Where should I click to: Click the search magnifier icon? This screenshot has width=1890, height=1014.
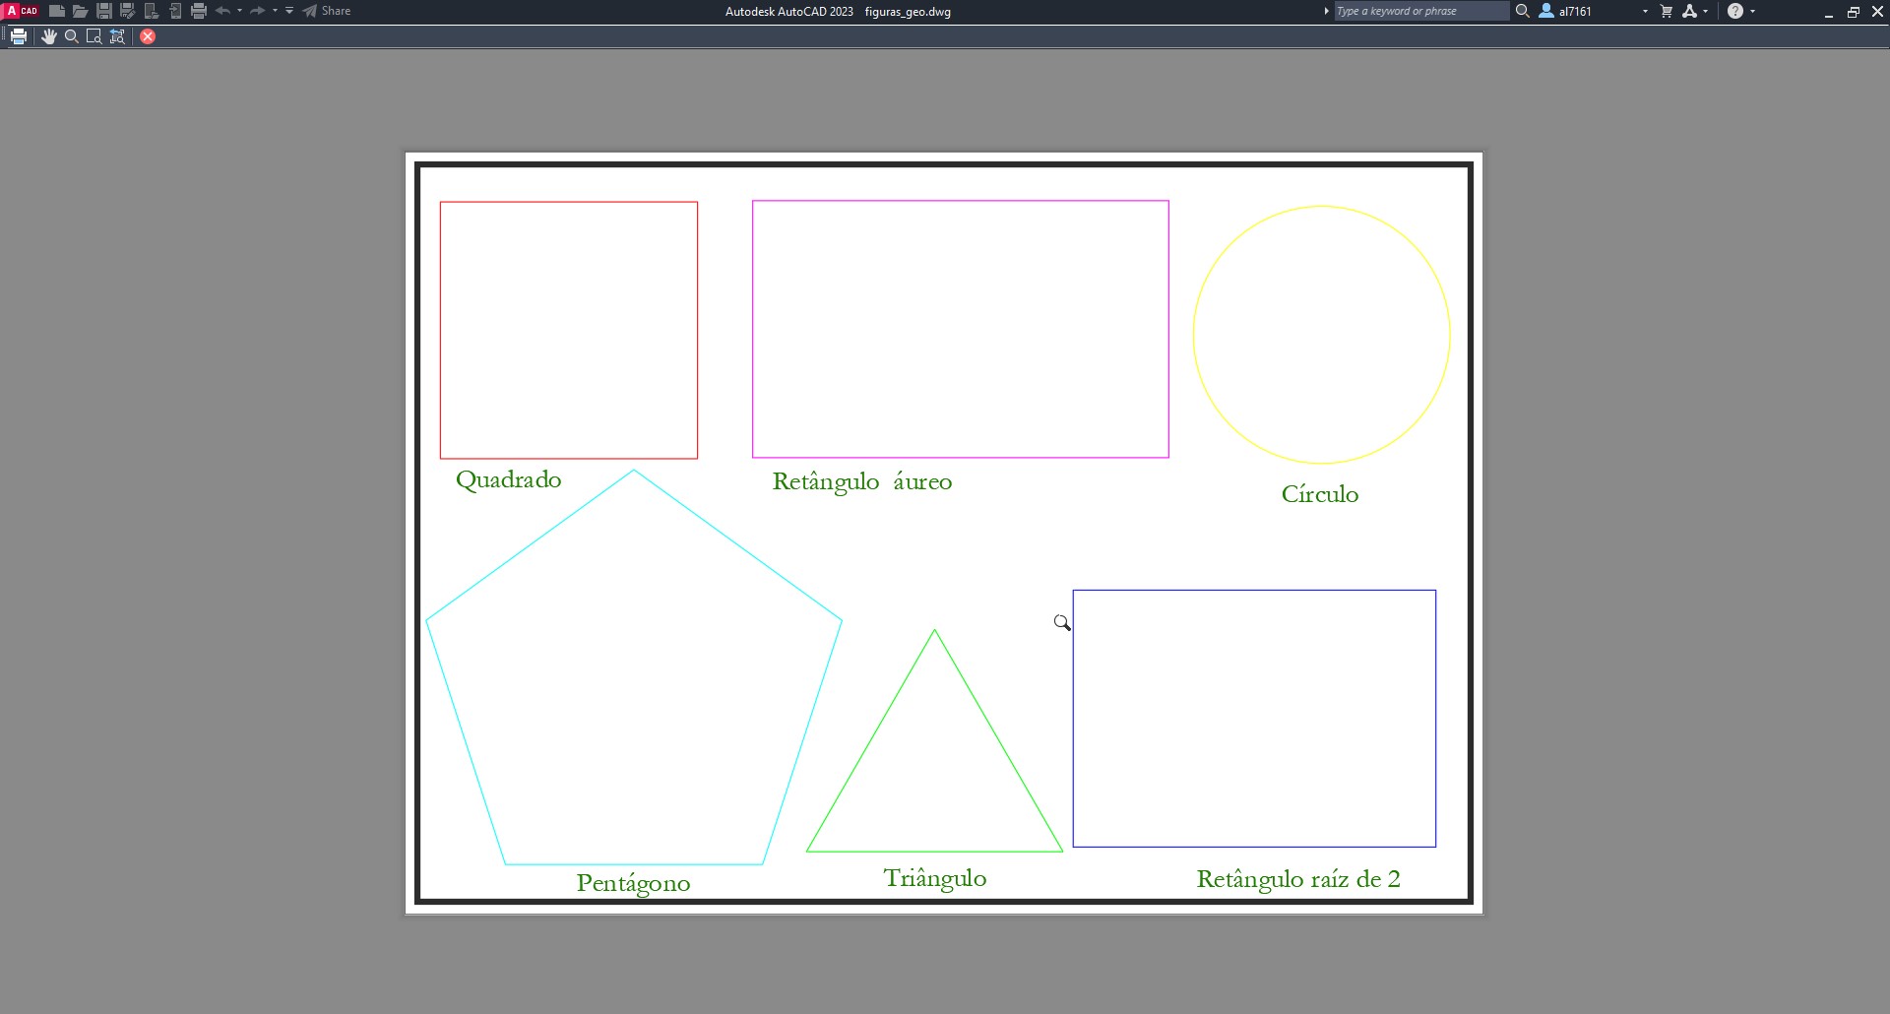coord(1523,11)
